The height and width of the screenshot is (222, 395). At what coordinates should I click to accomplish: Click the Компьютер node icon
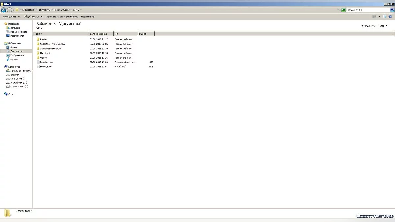click(x=6, y=67)
